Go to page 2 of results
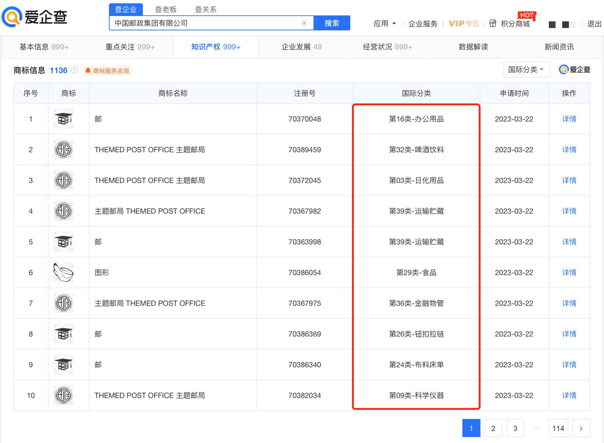Image resolution: width=604 pixels, height=443 pixels. [493, 428]
